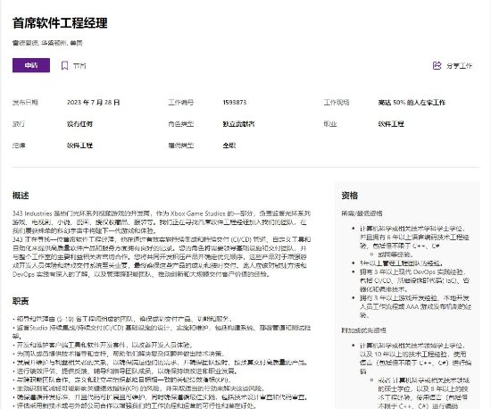Click the 分享工作 share label
491x409 pixels.
click(x=459, y=66)
